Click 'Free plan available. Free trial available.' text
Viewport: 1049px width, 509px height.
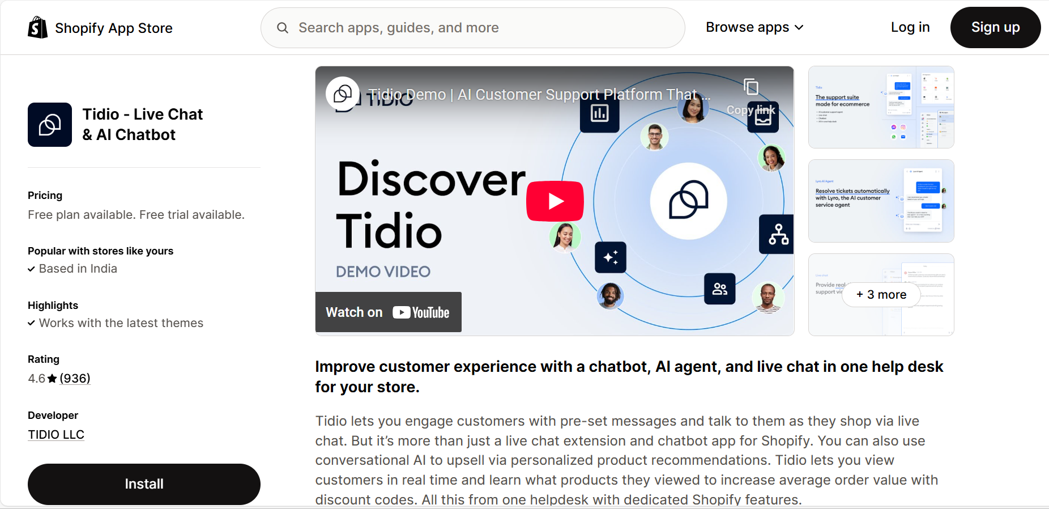pyautogui.click(x=136, y=215)
